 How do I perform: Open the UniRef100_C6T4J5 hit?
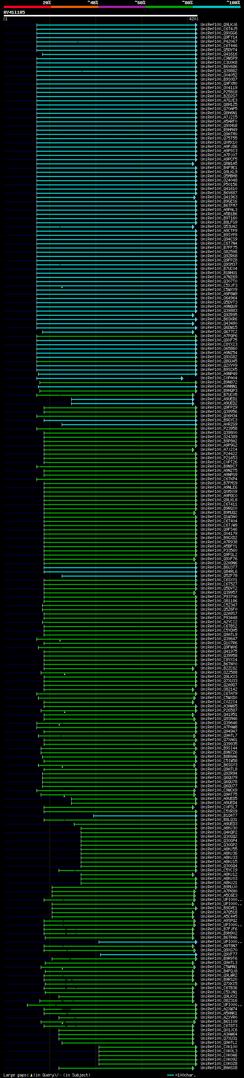(219, 29)
